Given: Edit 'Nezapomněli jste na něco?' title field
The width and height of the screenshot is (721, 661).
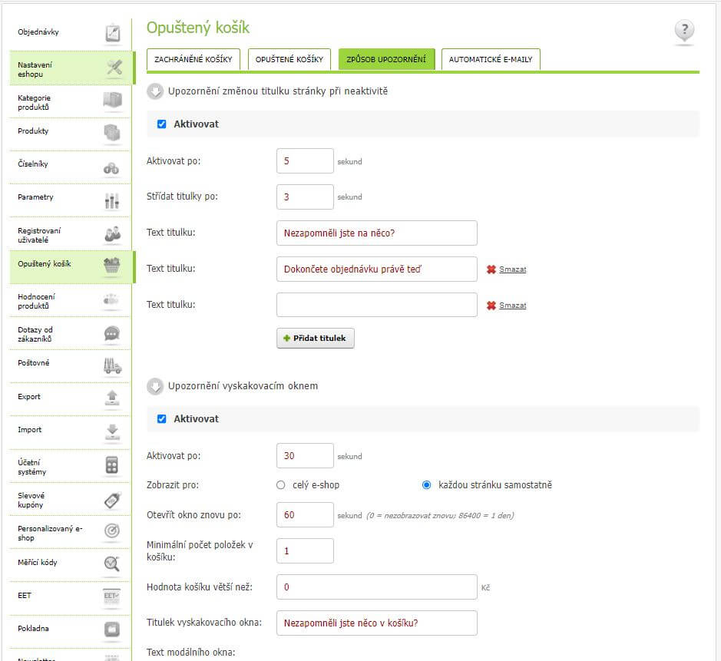Looking at the screenshot, I should 376,233.
